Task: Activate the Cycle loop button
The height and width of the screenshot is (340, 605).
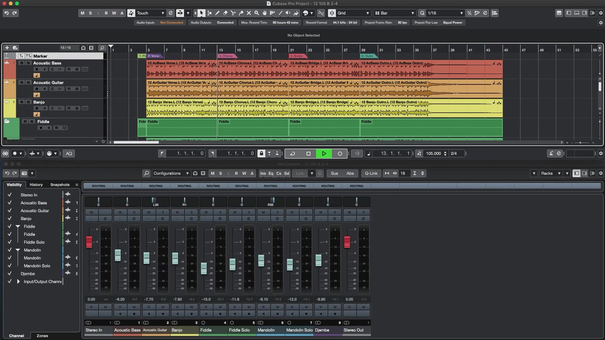Action: pyautogui.click(x=293, y=154)
